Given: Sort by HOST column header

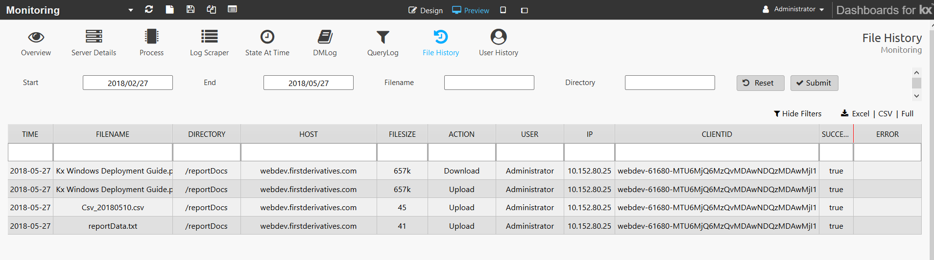Looking at the screenshot, I should (x=309, y=134).
